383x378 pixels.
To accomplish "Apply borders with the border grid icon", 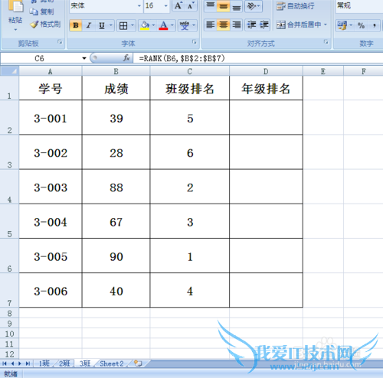I will tap(123, 25).
